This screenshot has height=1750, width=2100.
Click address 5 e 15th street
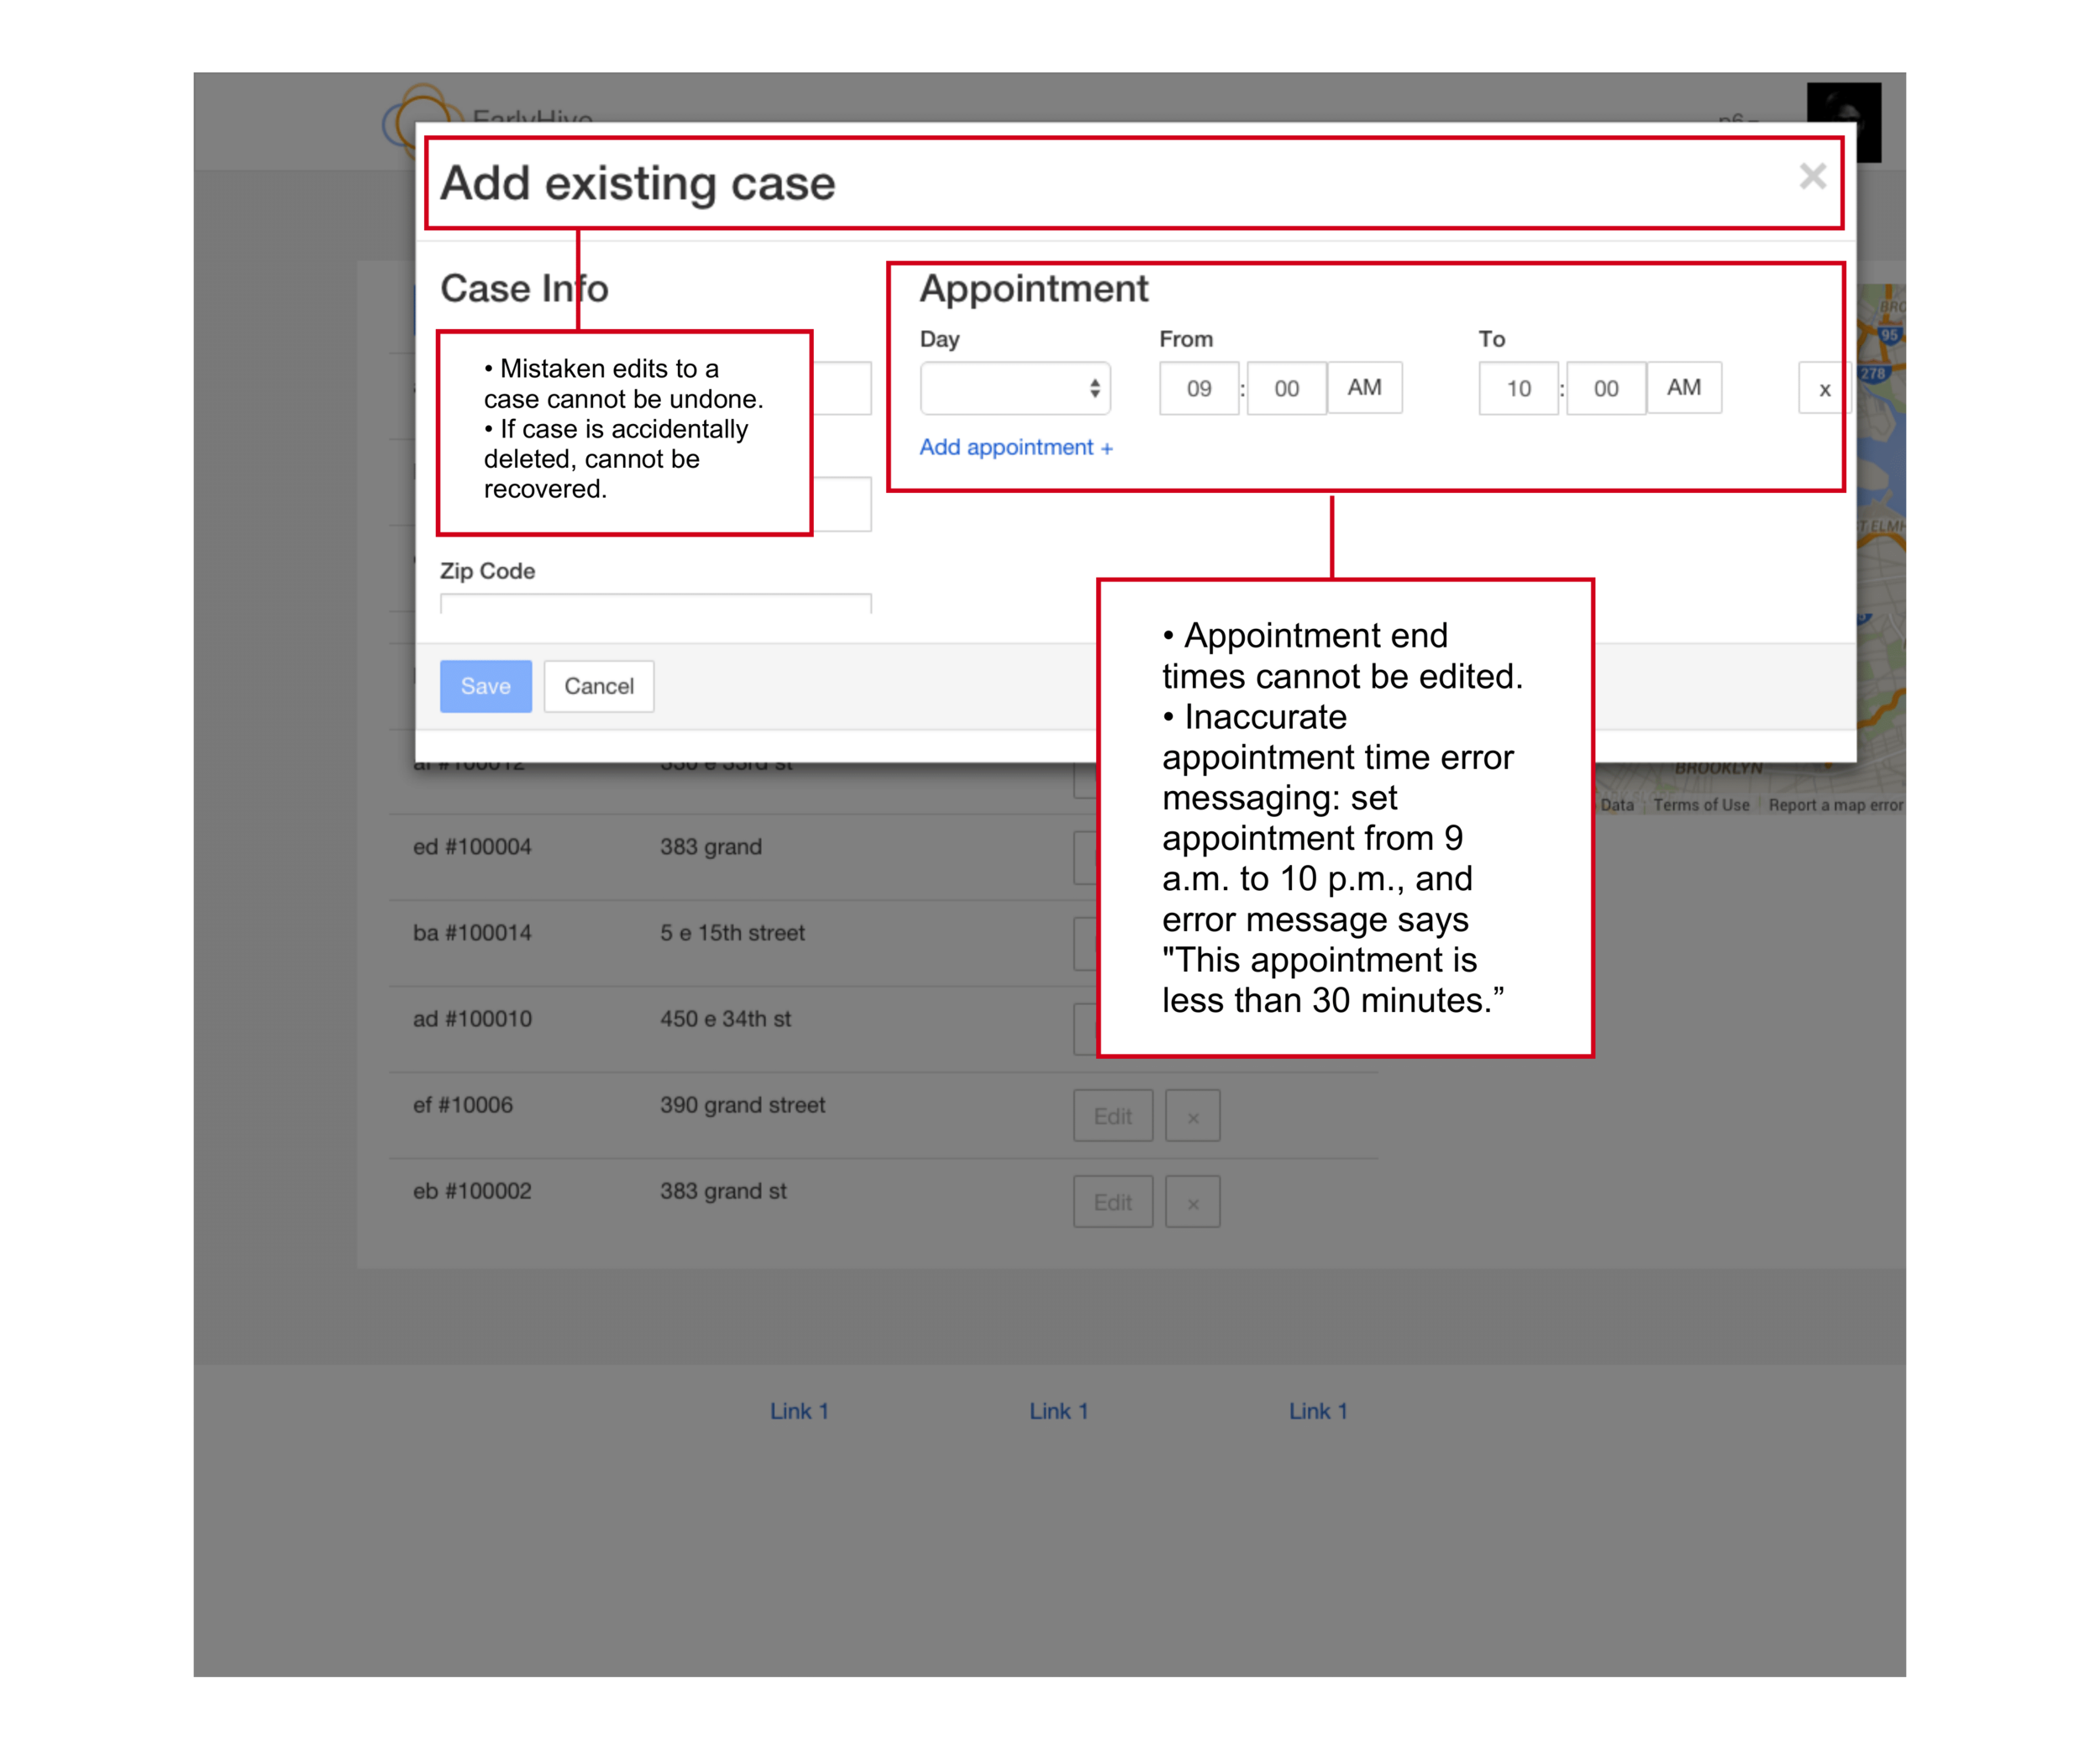pyautogui.click(x=732, y=934)
